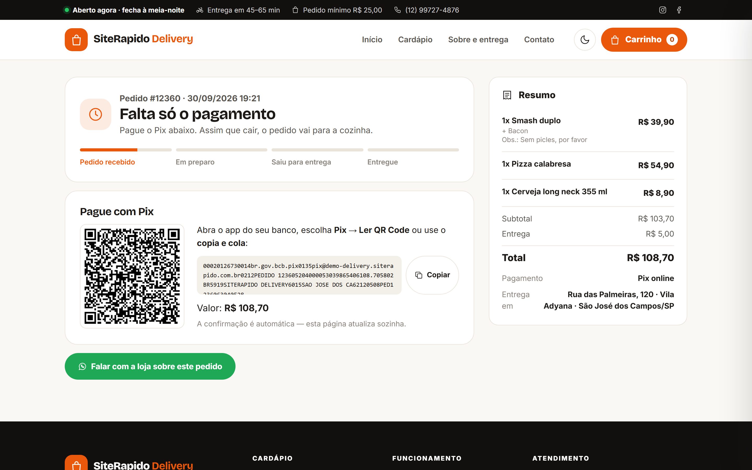Click the Total R$ 108,70 amount in Resumo
This screenshot has height=470, width=752.
(650, 258)
